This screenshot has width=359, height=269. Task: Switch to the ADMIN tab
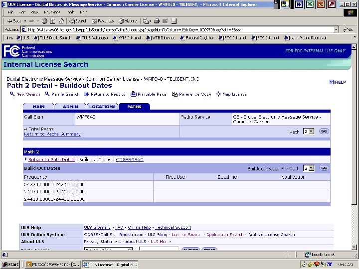point(70,107)
